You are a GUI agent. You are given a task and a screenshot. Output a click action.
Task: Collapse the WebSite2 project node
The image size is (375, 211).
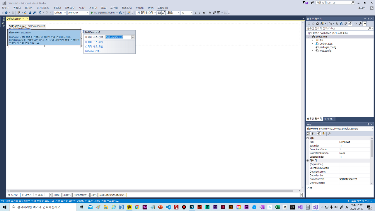tap(309, 37)
